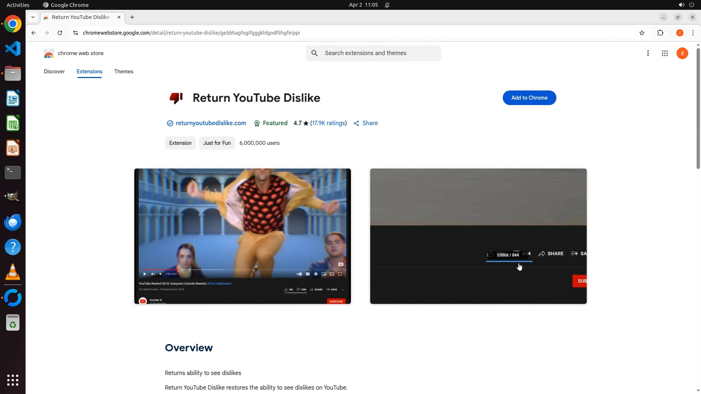Switch to the Themes tab

click(x=123, y=72)
